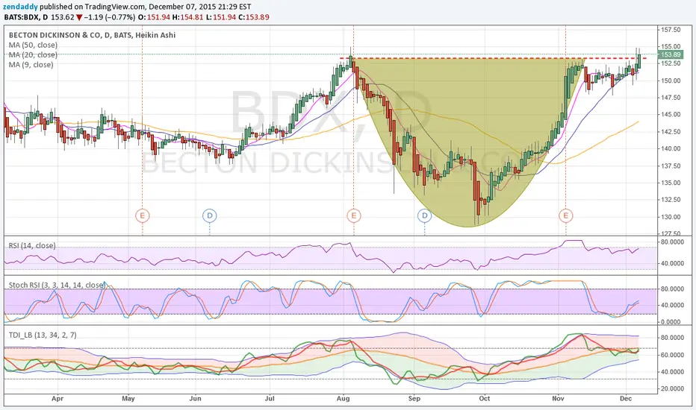The image size is (696, 410).
Task: Click the August earnings 'E' marker
Action: (354, 216)
